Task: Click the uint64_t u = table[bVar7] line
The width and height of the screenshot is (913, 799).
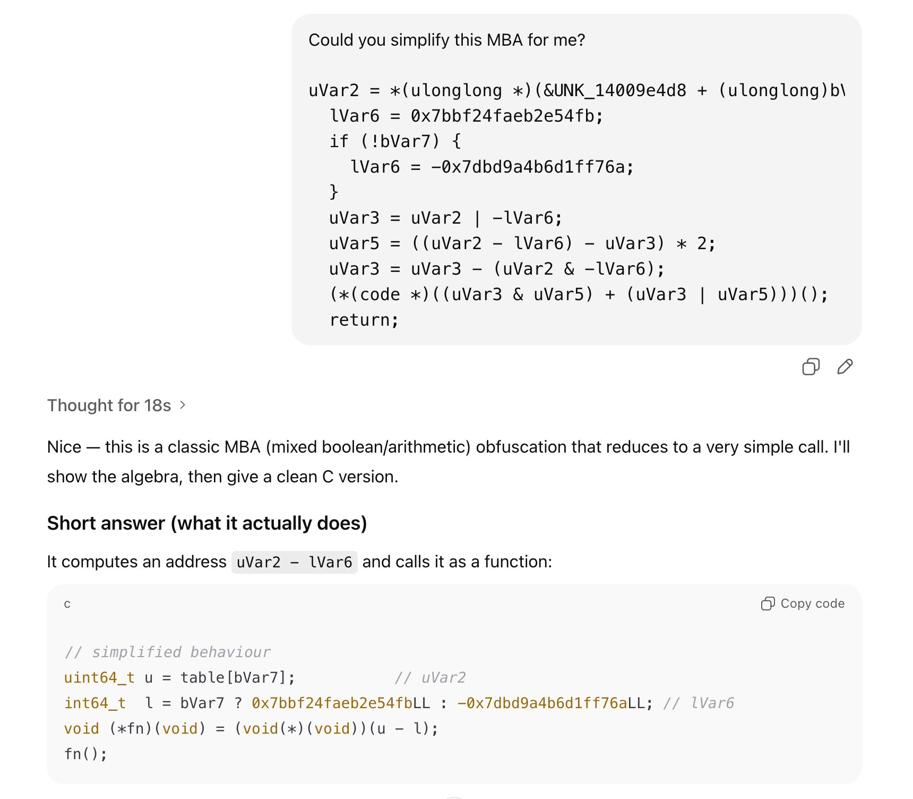Action: (179, 677)
